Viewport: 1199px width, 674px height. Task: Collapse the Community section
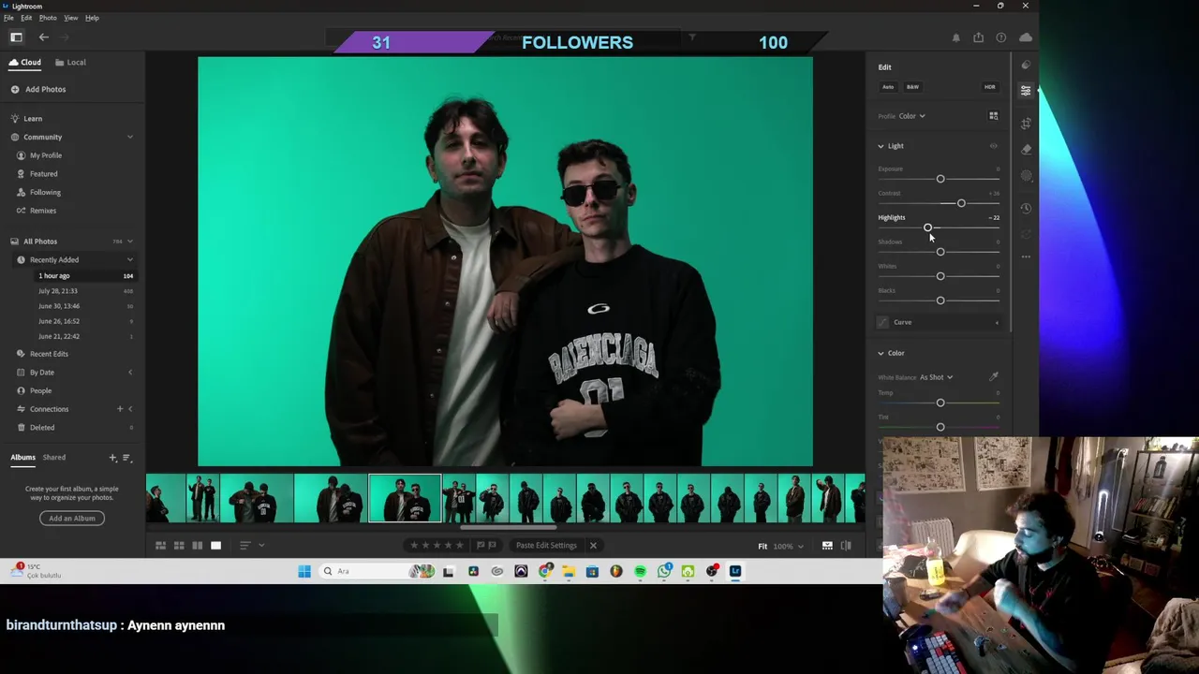tap(129, 137)
